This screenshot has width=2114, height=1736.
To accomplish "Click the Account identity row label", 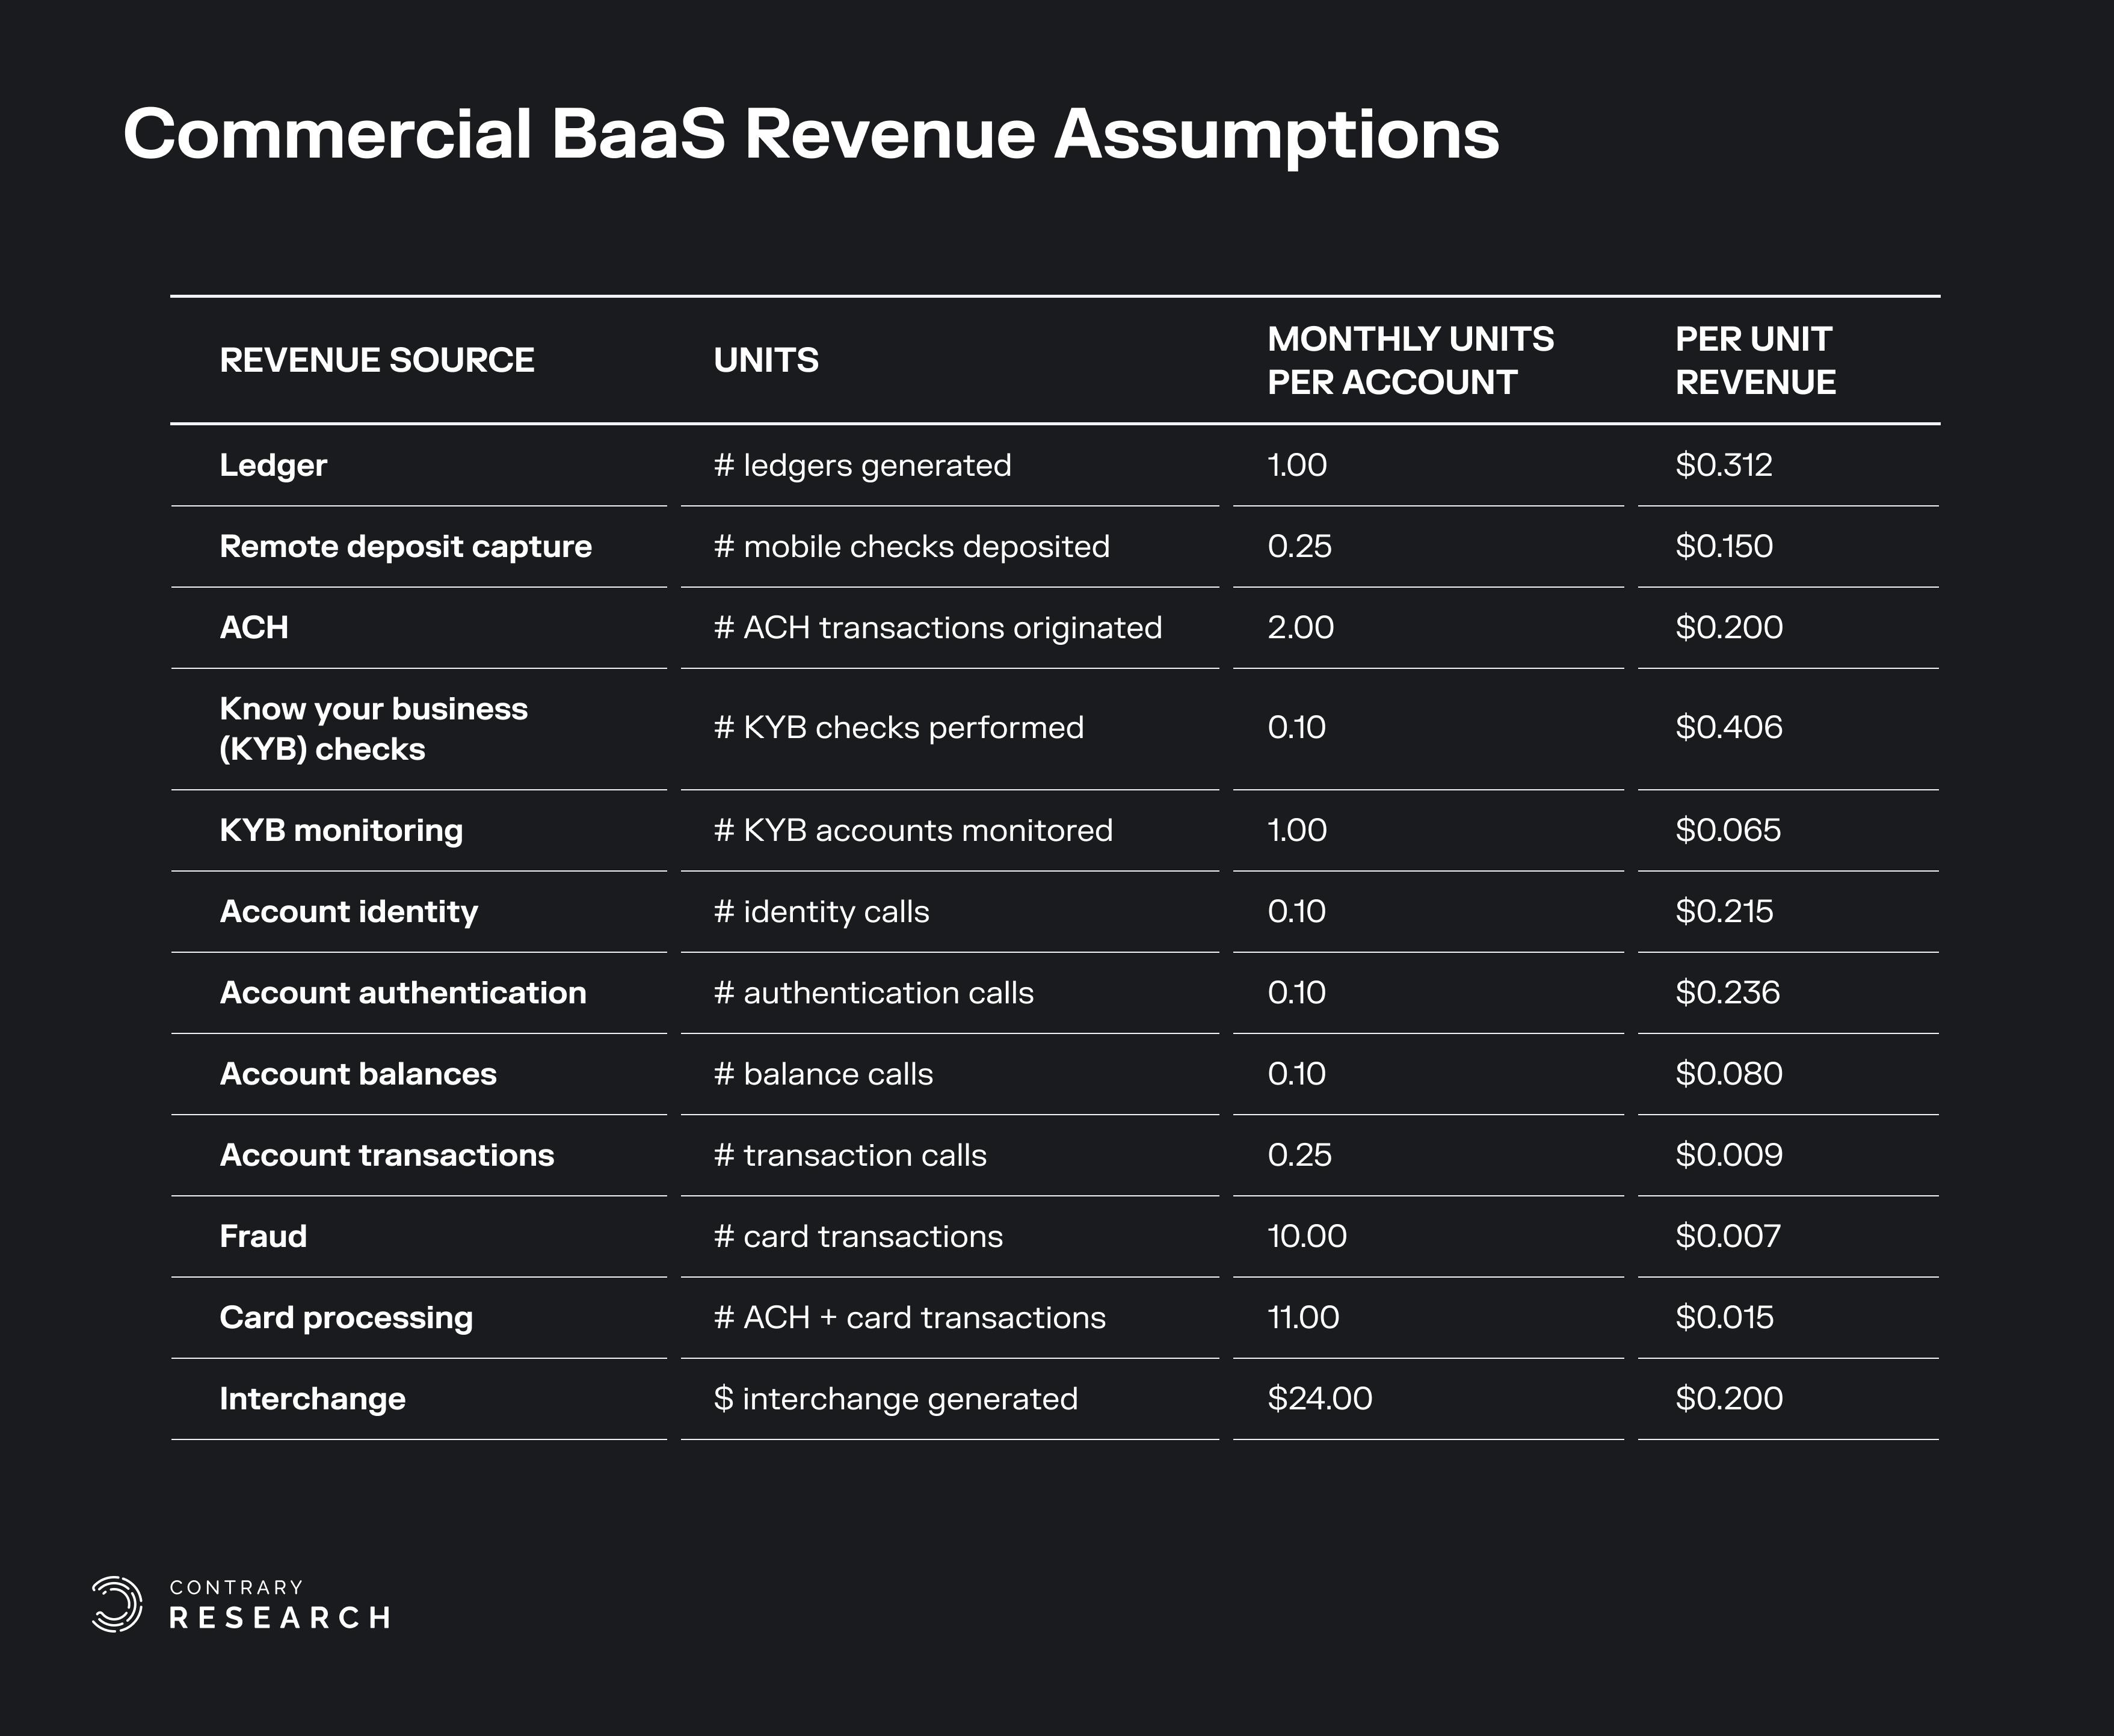I will pos(348,911).
